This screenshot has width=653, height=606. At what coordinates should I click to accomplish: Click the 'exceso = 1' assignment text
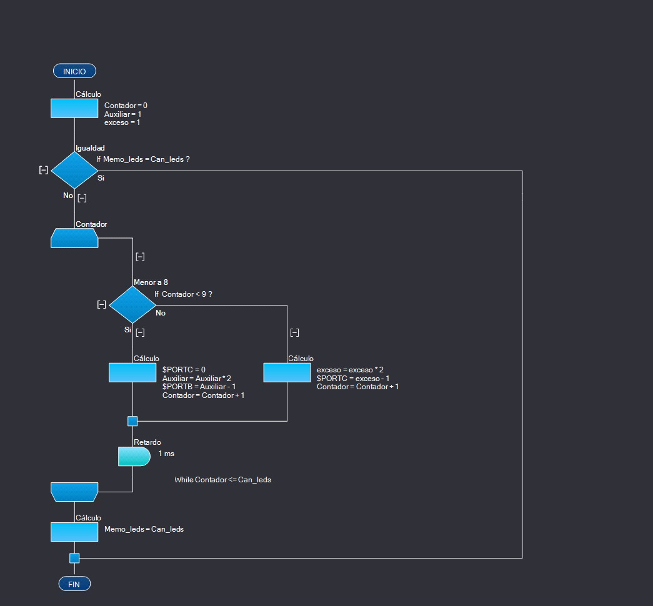click(122, 122)
